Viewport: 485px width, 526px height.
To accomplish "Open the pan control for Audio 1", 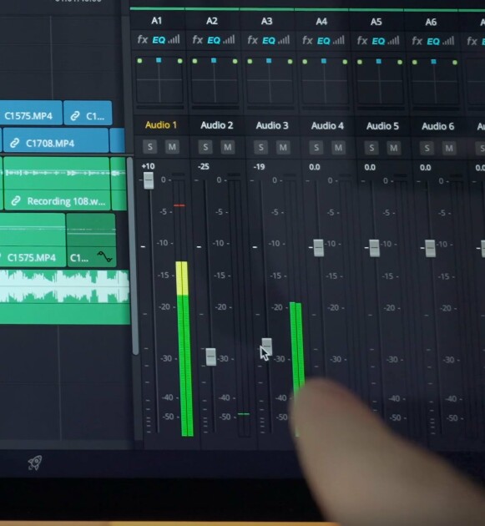I will [159, 82].
